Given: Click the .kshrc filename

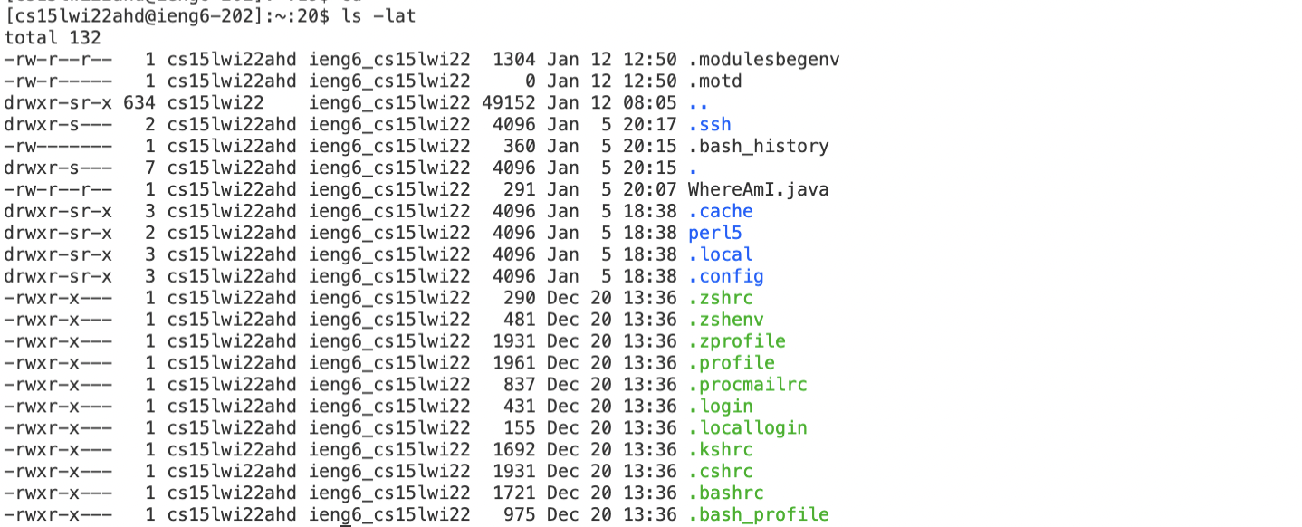Looking at the screenshot, I should [x=721, y=450].
